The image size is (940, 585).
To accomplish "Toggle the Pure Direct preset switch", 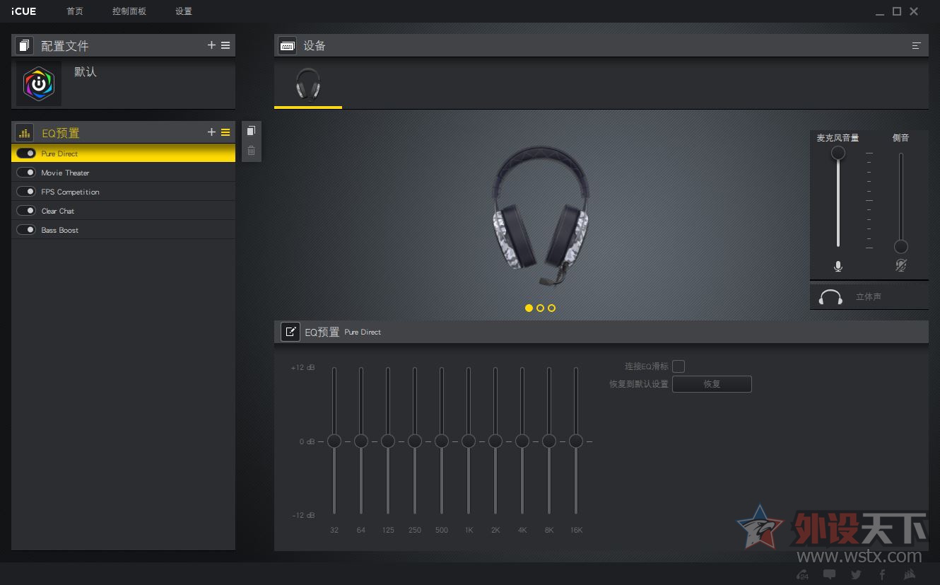I will [26, 154].
